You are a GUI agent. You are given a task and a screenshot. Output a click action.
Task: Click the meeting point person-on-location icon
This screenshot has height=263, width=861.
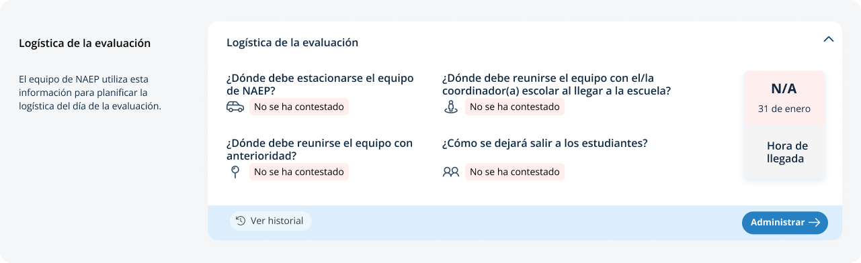coord(451,107)
